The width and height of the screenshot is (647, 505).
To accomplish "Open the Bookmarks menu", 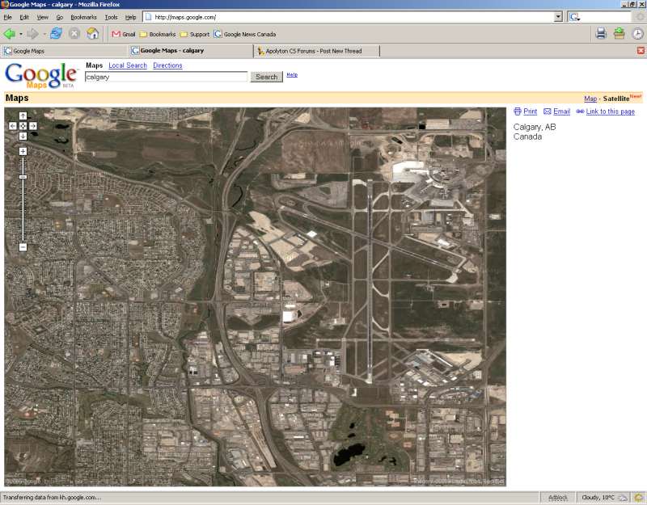I will coord(82,17).
